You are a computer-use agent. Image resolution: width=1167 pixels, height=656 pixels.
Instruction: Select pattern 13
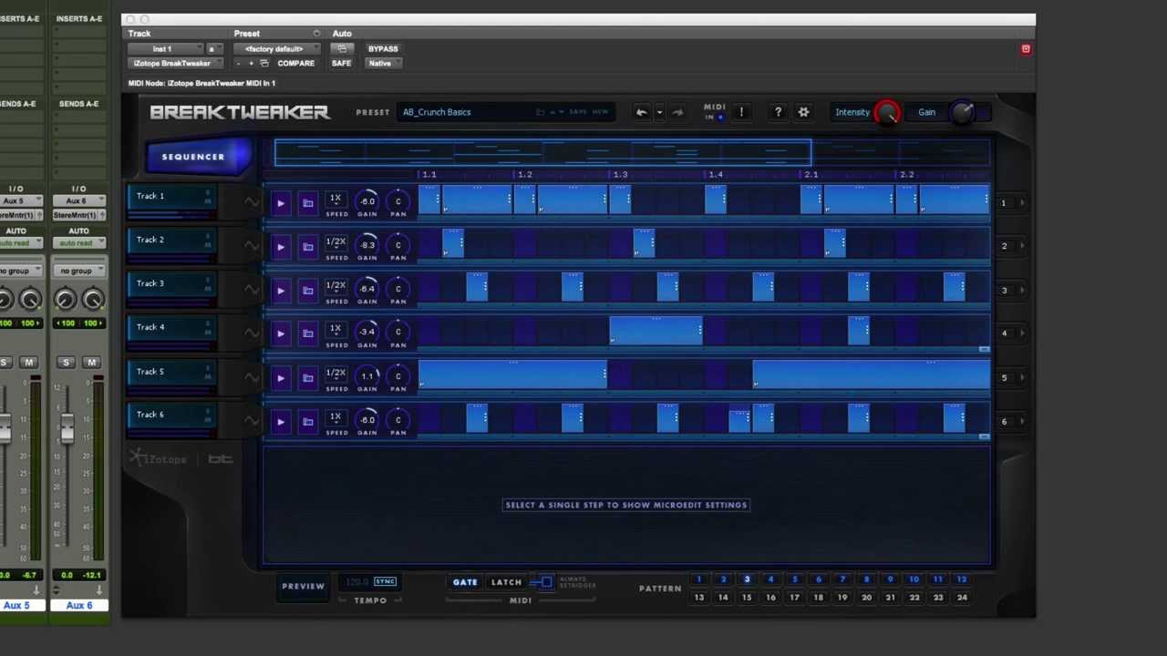point(699,598)
